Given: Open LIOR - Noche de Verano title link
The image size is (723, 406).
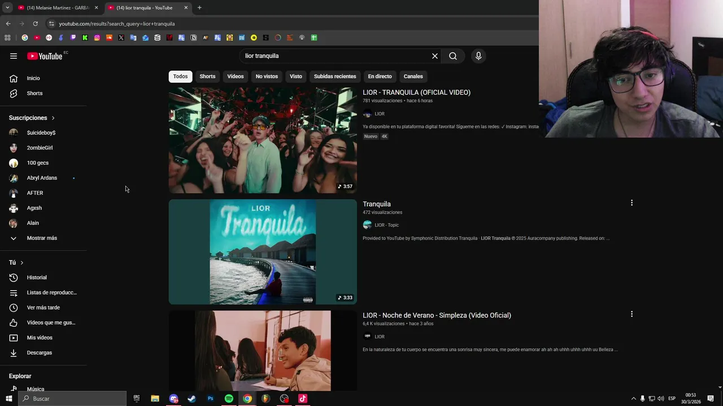Looking at the screenshot, I should (x=437, y=315).
